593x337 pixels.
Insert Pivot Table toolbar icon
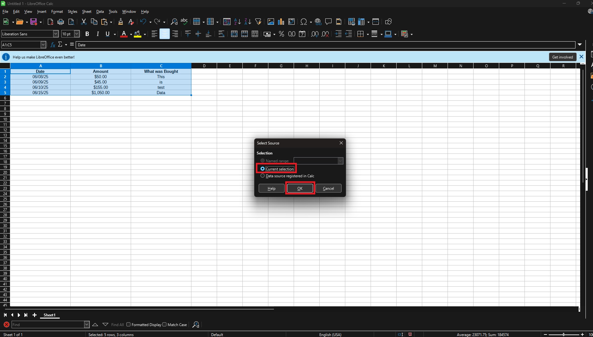[x=291, y=22]
